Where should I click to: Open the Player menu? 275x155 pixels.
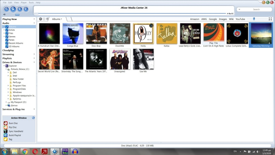click(x=23, y=2)
